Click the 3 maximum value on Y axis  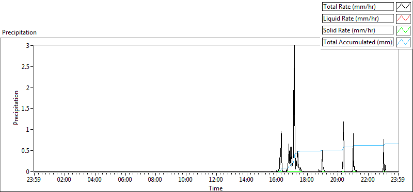click(28, 46)
